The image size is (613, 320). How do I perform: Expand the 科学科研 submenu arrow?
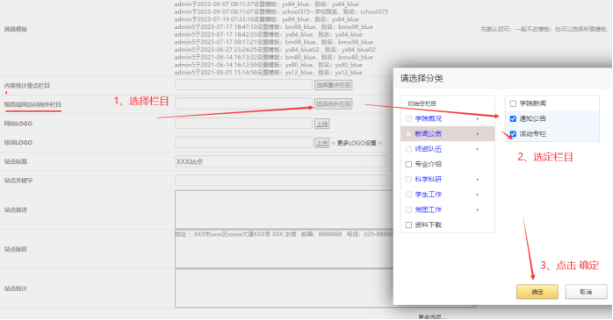tap(478, 180)
